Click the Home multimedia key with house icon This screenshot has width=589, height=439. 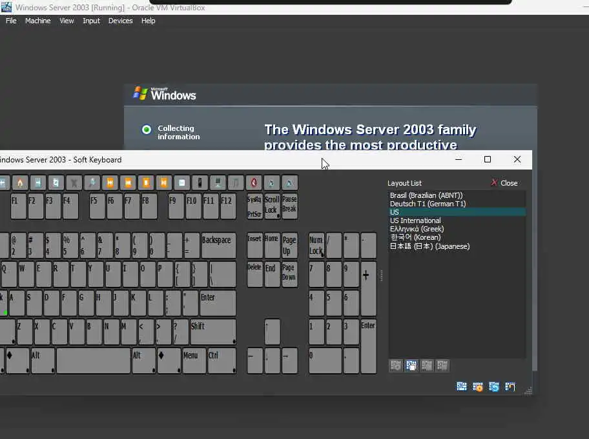20,182
